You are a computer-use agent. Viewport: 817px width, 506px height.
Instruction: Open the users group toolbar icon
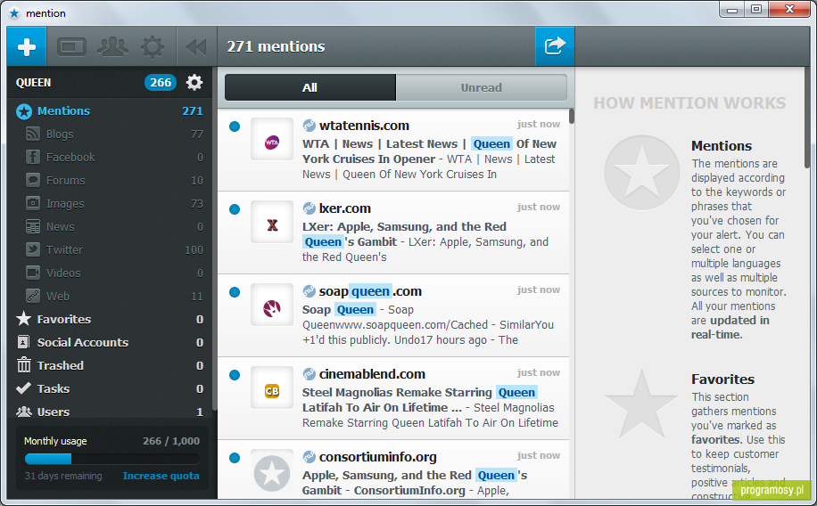point(112,47)
